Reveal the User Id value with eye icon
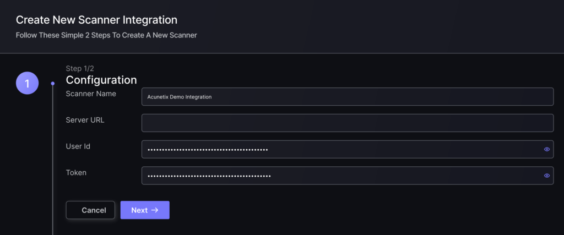The width and height of the screenshot is (564, 235). click(547, 149)
